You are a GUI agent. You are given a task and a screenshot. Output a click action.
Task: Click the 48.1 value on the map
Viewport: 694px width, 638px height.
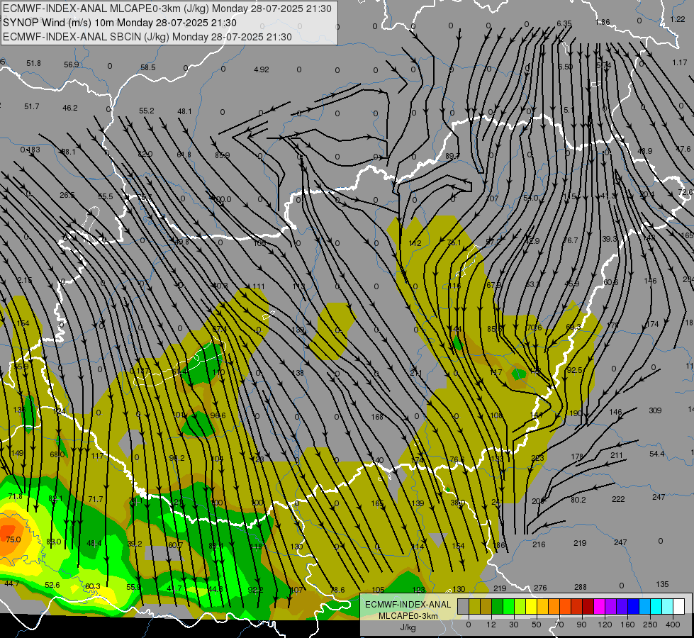point(184,111)
